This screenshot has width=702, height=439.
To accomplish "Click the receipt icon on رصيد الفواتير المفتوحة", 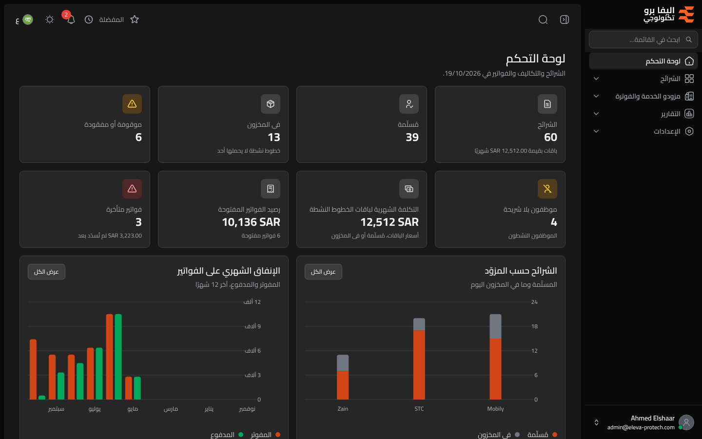I will click(271, 189).
